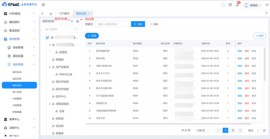The image size is (270, 139).
Task: Select 技术中心 in the org tree
Action: click(x=61, y=96)
